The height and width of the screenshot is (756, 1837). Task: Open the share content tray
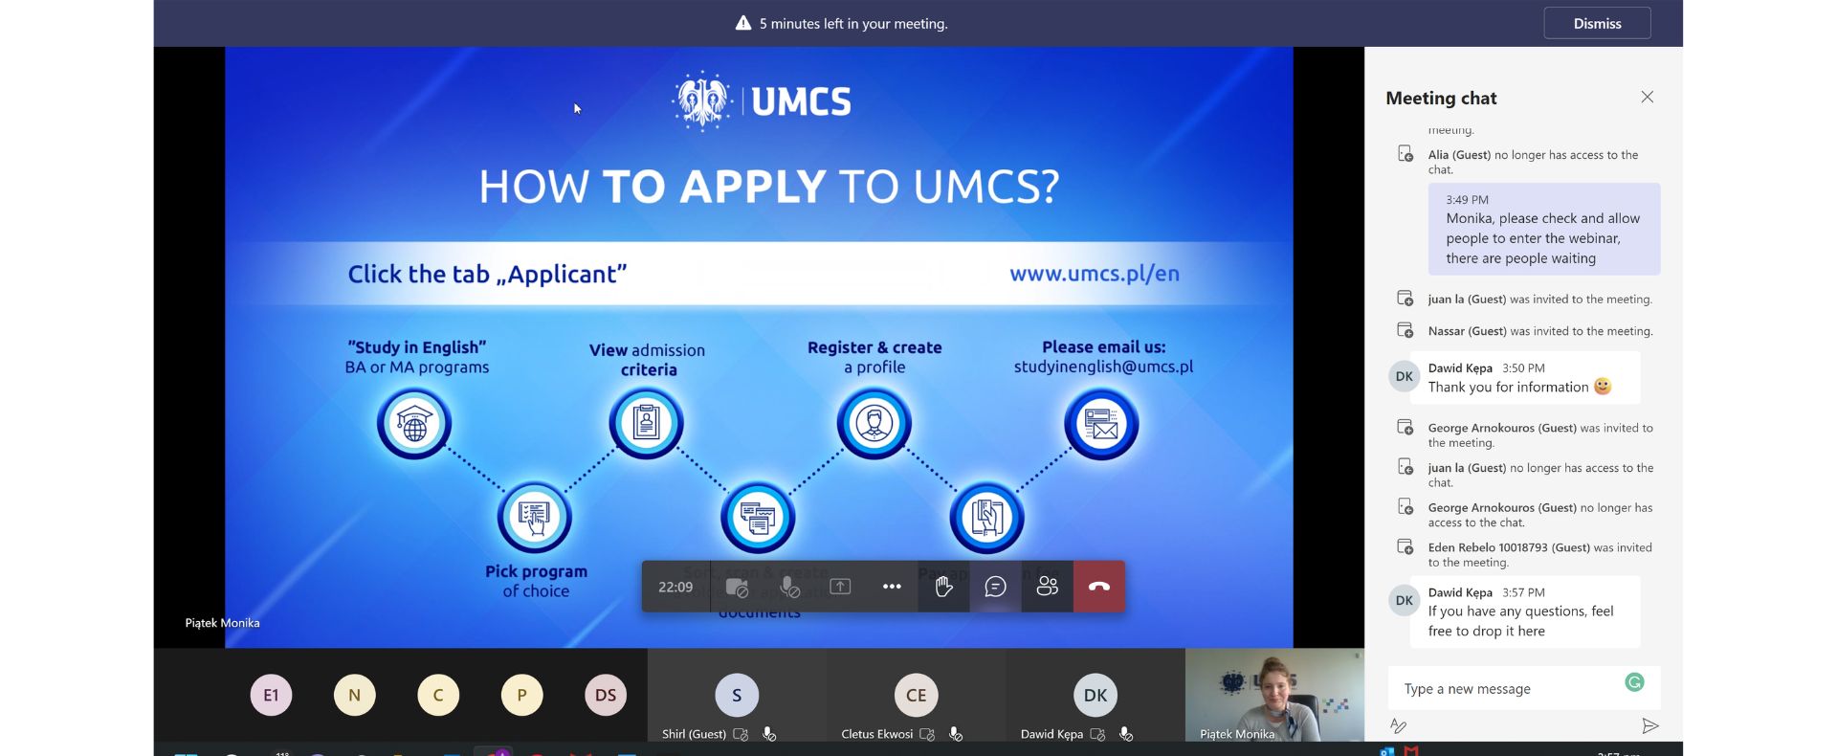click(x=840, y=587)
